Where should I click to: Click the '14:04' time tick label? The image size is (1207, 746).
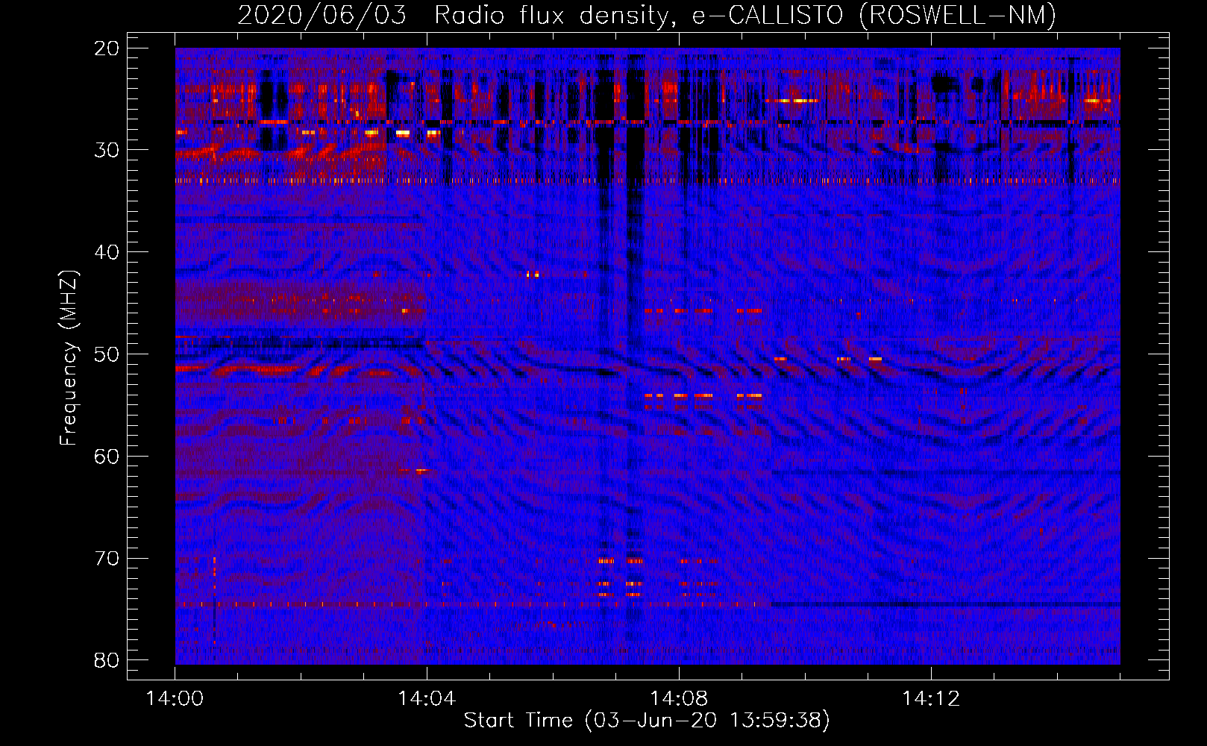(427, 699)
